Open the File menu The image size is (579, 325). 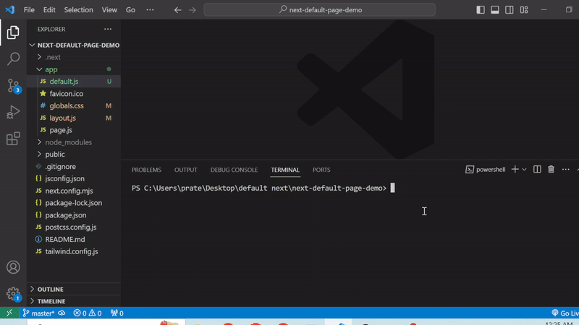[x=29, y=10]
